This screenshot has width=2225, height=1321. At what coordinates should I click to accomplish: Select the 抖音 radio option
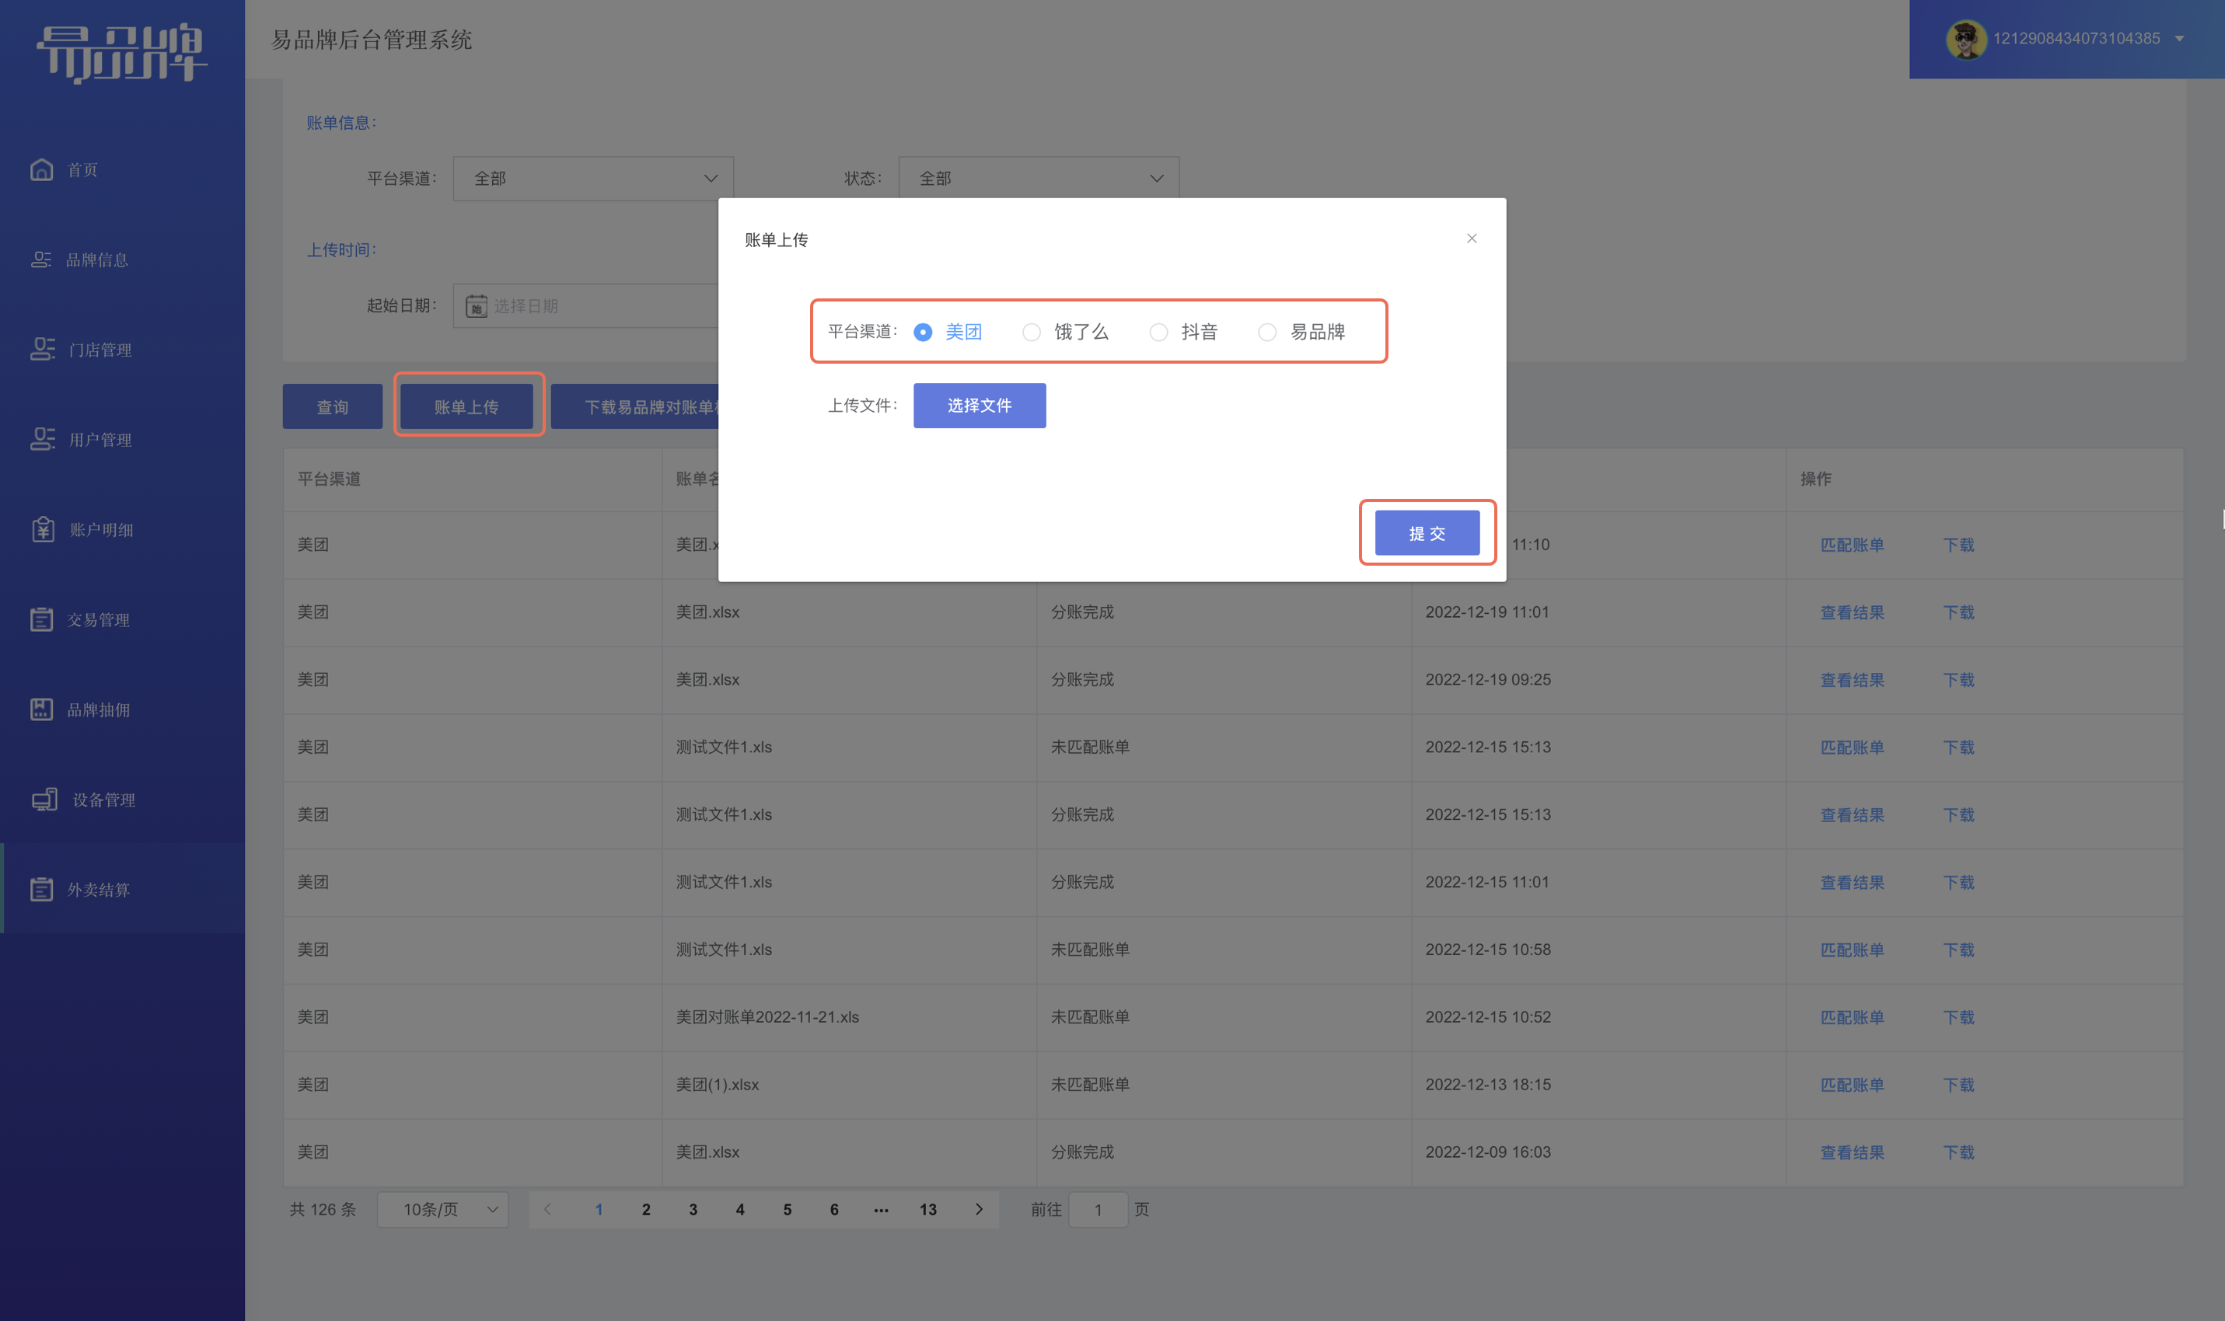pyautogui.click(x=1158, y=332)
